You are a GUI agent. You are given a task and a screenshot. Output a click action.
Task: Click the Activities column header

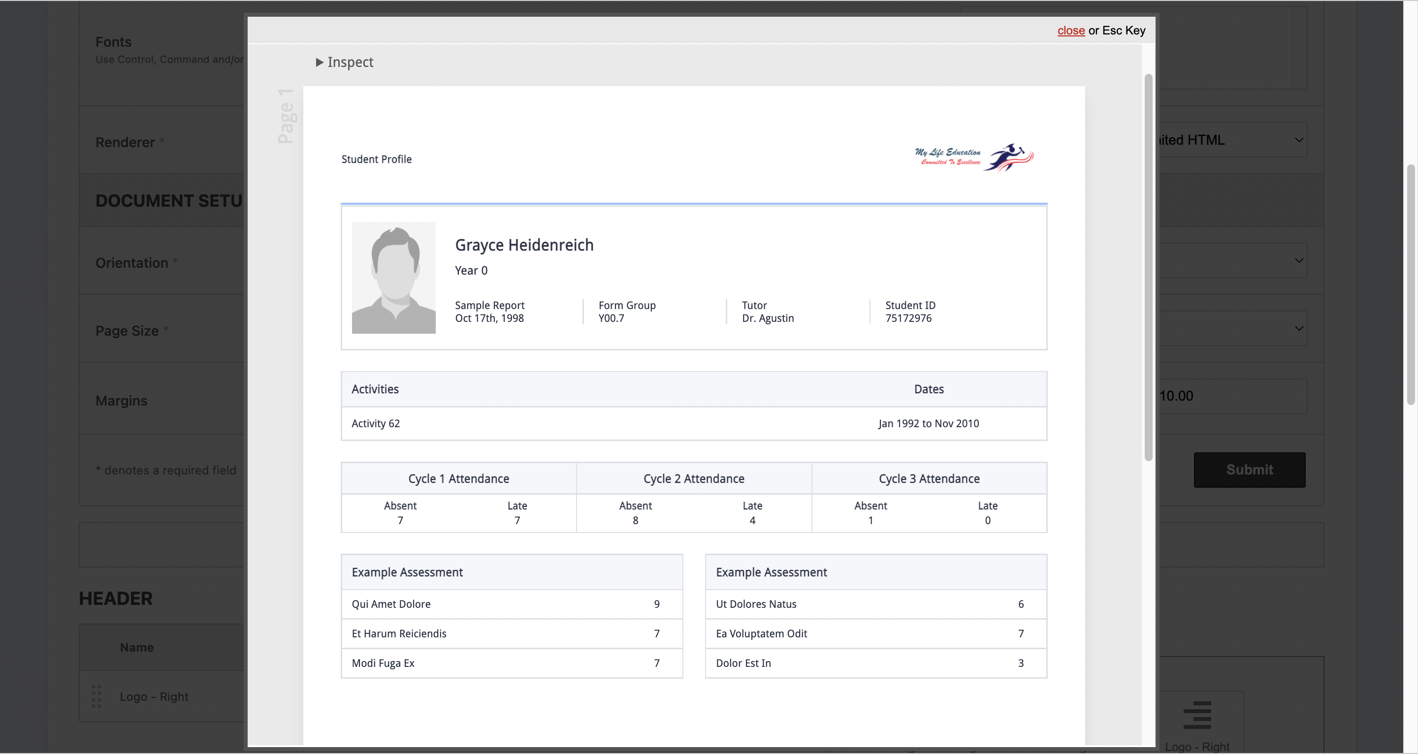tap(375, 389)
